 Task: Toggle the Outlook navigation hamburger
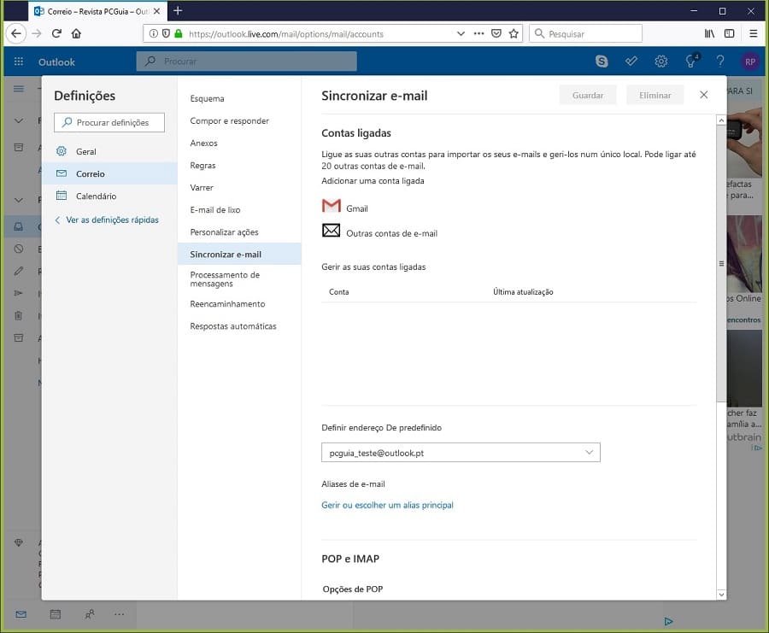point(19,89)
